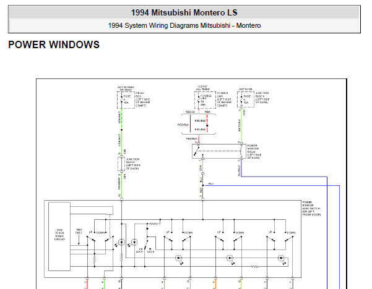The image size is (372, 289).
Task: Click the splice dot on the dashed red wire
Action: point(207,125)
